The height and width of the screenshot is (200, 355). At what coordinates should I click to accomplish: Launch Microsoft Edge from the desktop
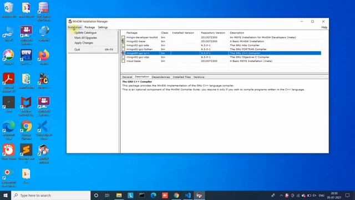pyautogui.click(x=9, y=129)
